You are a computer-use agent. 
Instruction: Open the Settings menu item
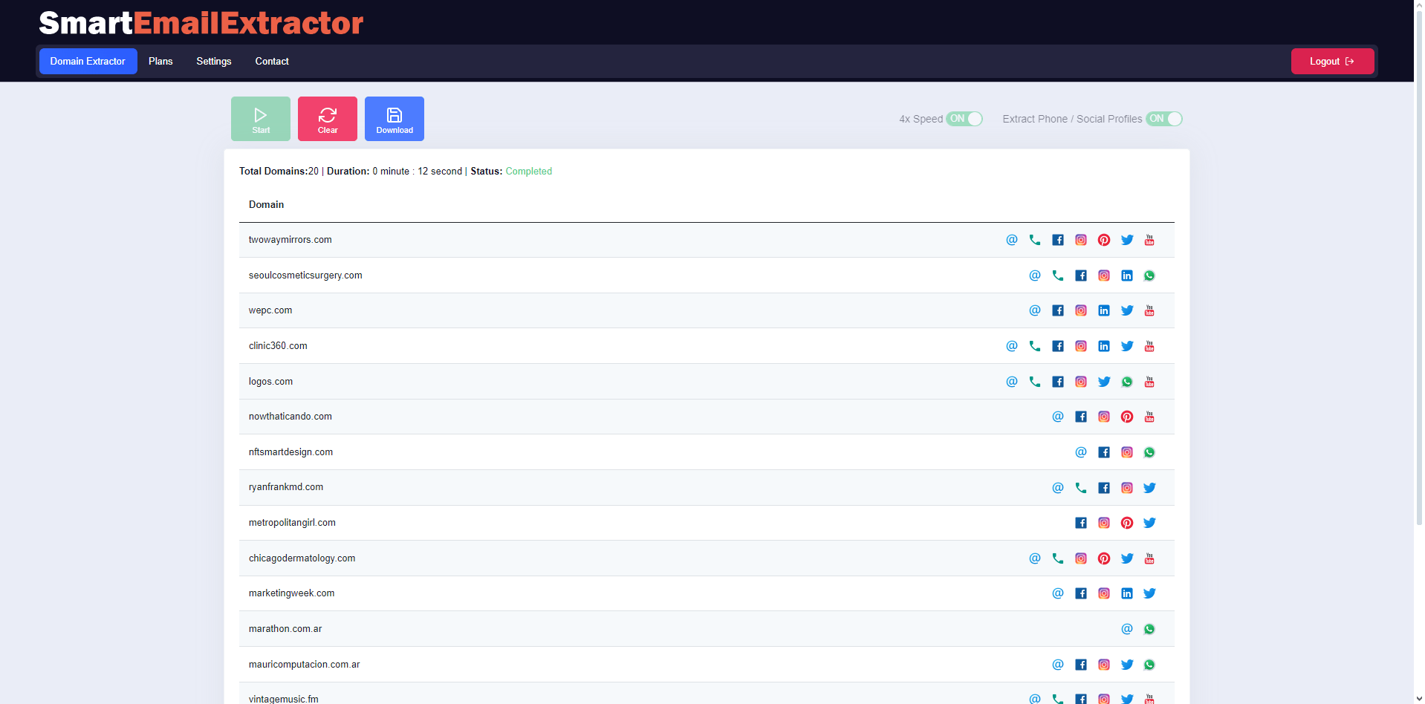pyautogui.click(x=214, y=62)
